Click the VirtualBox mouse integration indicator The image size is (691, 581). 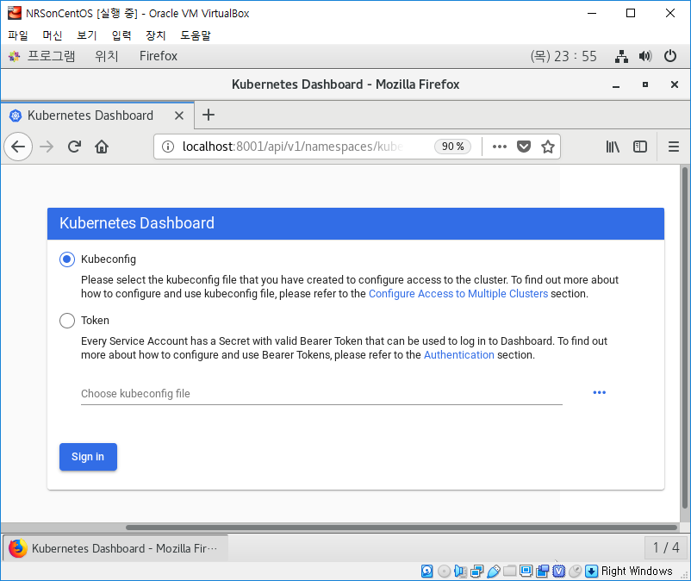(575, 572)
